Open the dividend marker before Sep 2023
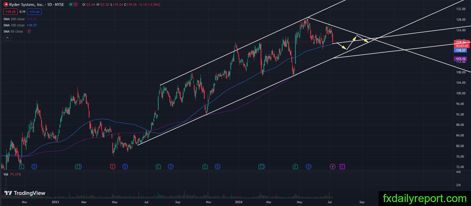 171,167
